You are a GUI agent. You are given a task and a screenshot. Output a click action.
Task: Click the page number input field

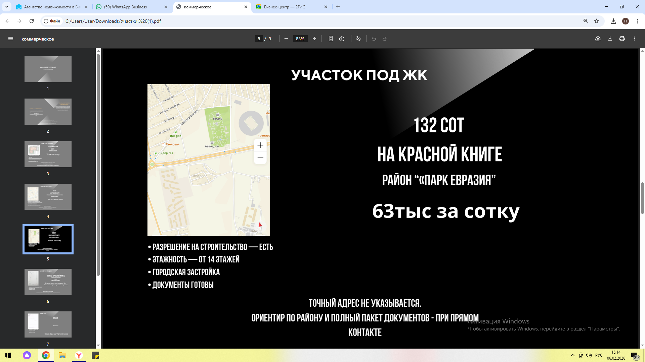pos(259,39)
